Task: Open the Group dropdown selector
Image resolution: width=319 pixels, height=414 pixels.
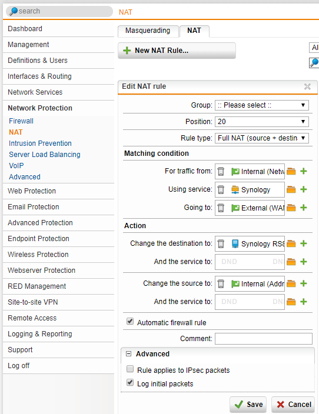Action: pyautogui.click(x=262, y=105)
